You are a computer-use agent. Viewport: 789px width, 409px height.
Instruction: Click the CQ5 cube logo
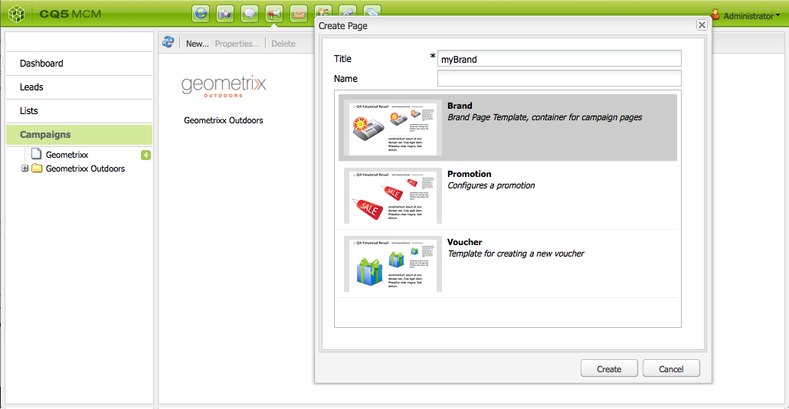[17, 14]
